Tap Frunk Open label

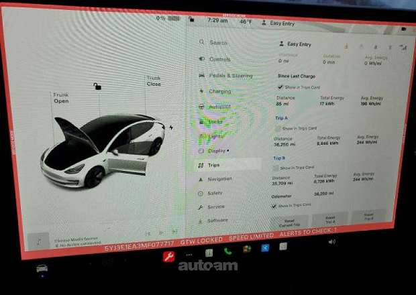click(x=61, y=99)
